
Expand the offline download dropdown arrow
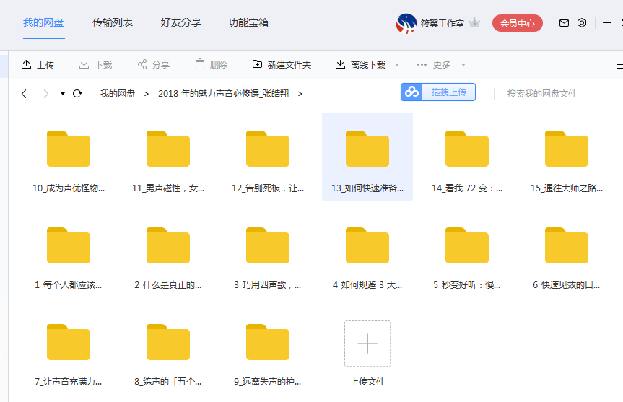(397, 65)
